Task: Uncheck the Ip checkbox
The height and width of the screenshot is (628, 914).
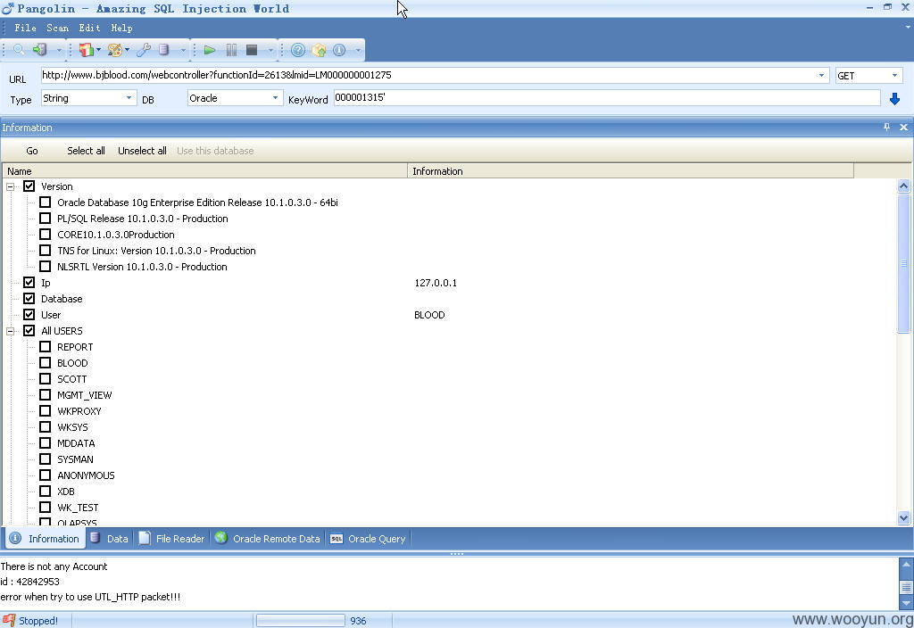Action: point(29,283)
